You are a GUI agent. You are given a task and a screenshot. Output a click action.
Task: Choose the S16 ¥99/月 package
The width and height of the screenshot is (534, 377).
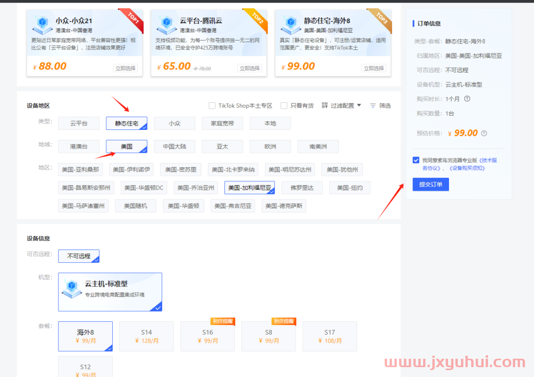tap(207, 336)
